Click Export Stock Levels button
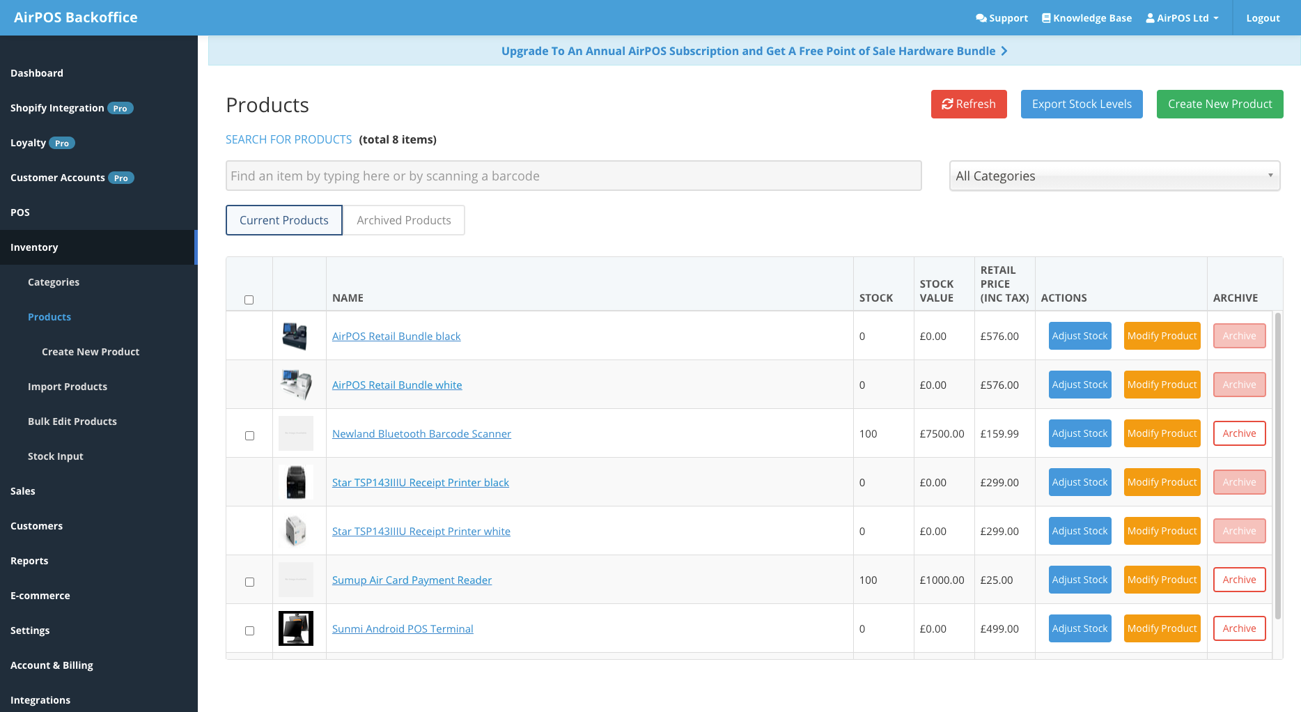 1082,104
